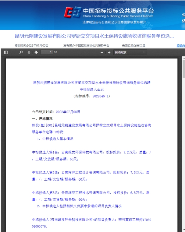Screen dimensions: 185x232
Task: Toggle the PDF sidebar panel
Action: pyautogui.click(x=6, y=52)
